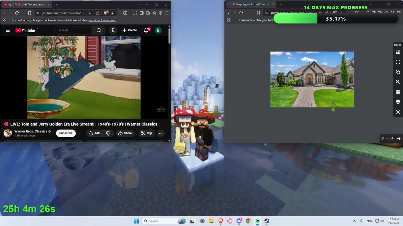Share the YouTube page from address bar

(x=98, y=13)
